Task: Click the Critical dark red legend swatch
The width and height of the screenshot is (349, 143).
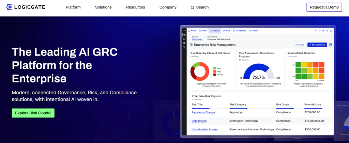Action: tap(215, 75)
